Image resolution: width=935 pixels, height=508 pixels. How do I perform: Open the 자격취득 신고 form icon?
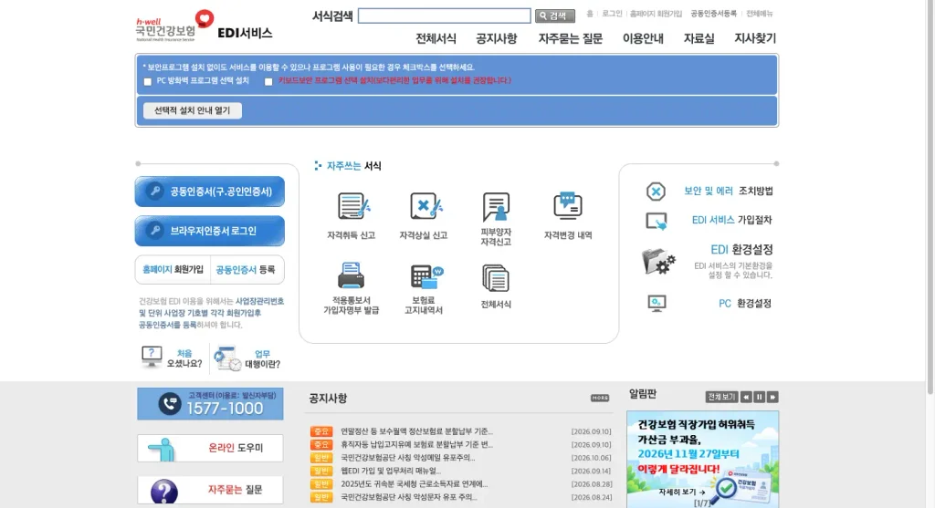353,206
